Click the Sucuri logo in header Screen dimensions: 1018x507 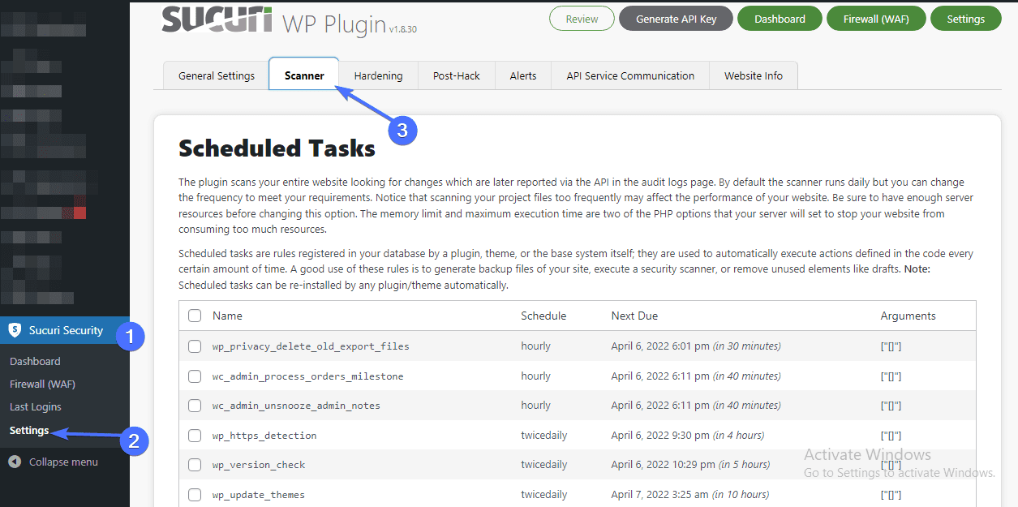click(217, 19)
